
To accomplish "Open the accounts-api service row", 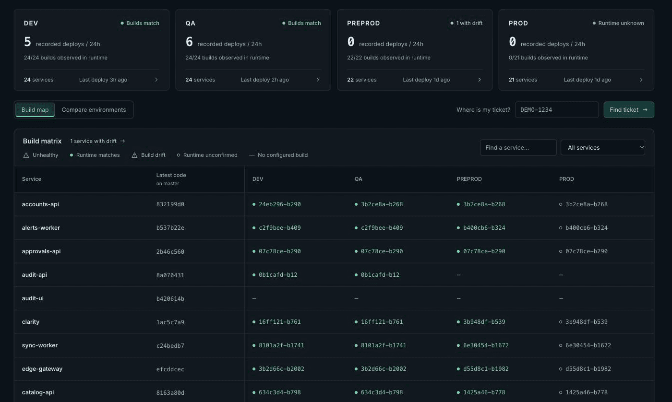I will click(x=334, y=204).
